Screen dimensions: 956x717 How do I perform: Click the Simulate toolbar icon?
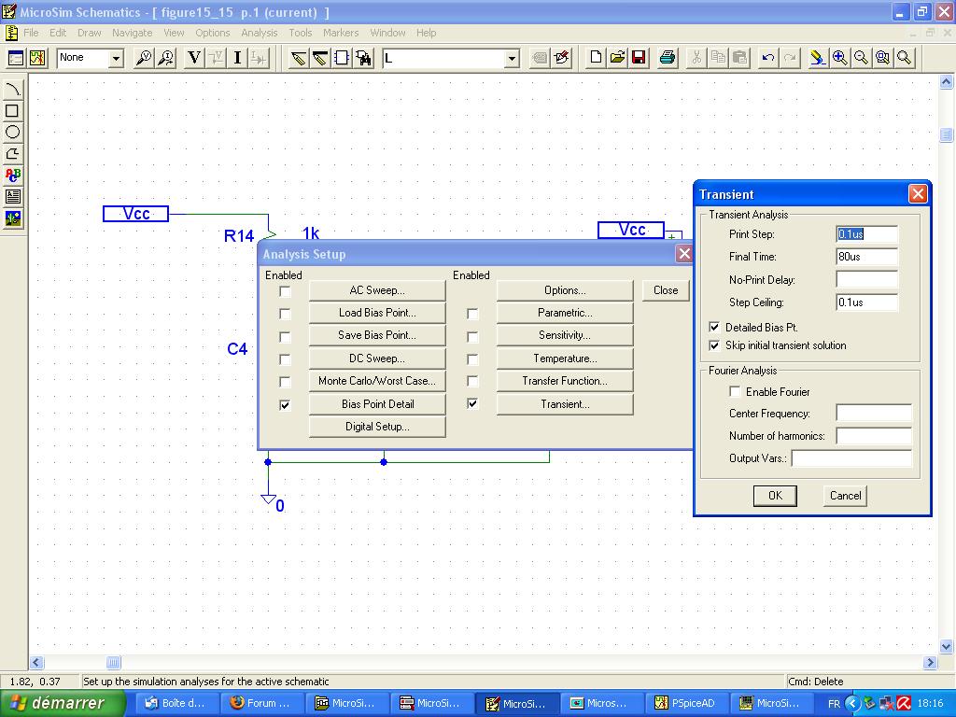coord(37,58)
